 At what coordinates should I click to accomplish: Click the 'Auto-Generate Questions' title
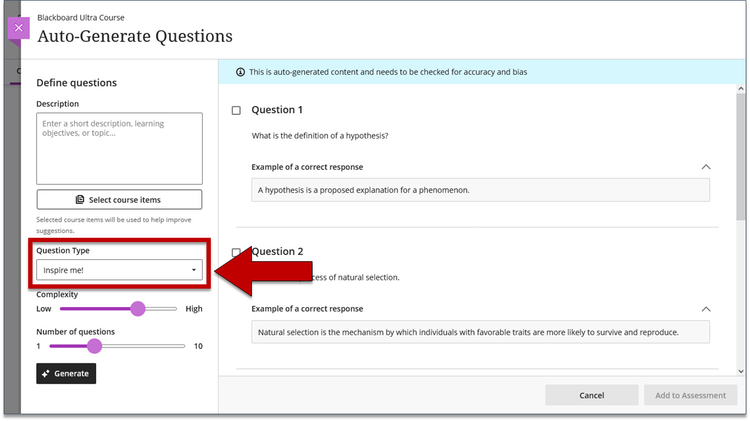point(135,36)
